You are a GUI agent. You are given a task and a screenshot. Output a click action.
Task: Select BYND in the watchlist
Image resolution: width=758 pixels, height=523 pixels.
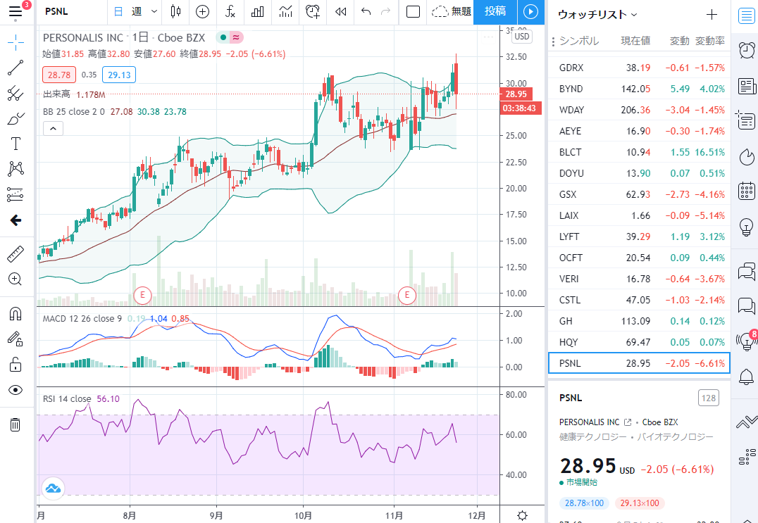(x=639, y=89)
